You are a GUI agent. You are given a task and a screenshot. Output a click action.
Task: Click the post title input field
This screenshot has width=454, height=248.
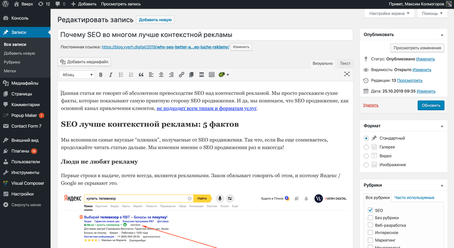click(205, 34)
